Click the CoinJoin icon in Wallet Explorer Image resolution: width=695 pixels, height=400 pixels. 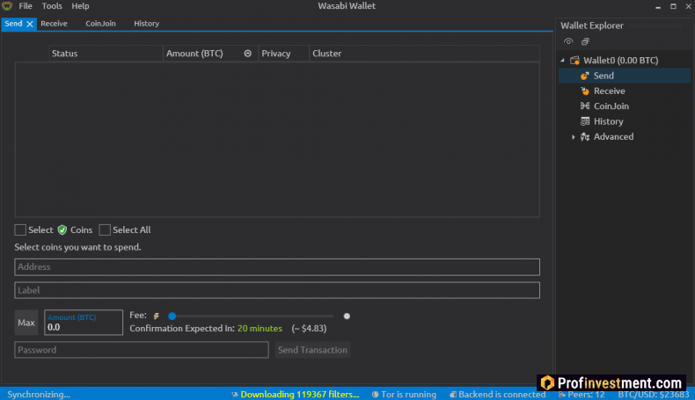click(585, 105)
